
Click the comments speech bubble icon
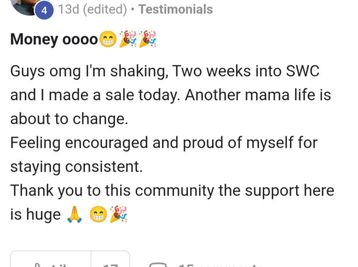pyautogui.click(x=159, y=264)
